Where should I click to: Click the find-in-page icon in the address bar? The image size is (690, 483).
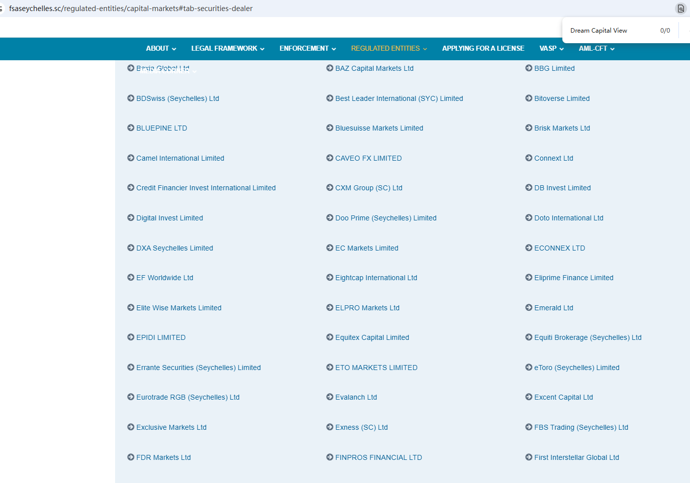pos(680,9)
